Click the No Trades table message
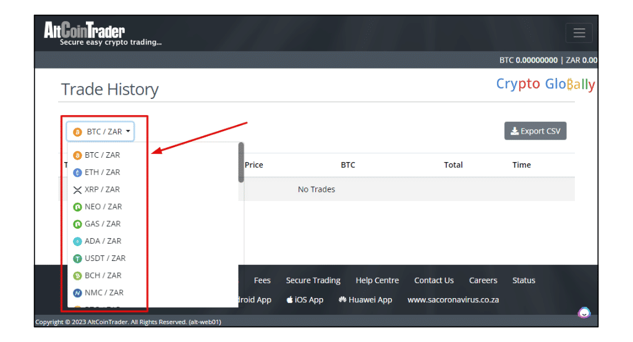 click(x=316, y=189)
